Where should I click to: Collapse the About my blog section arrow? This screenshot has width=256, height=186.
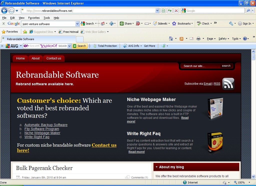point(156,167)
